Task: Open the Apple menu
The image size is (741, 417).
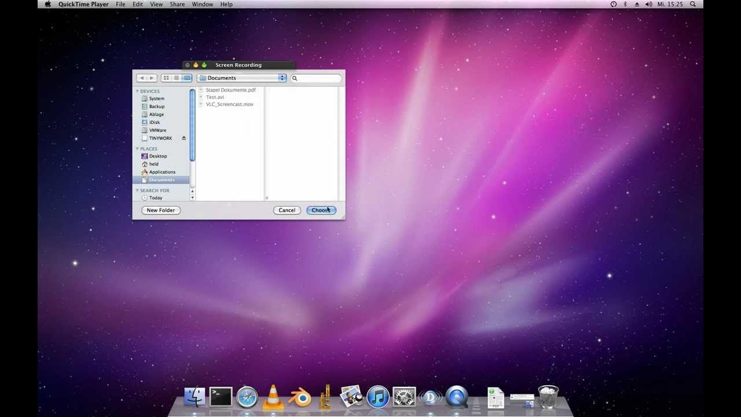Action: 47,4
